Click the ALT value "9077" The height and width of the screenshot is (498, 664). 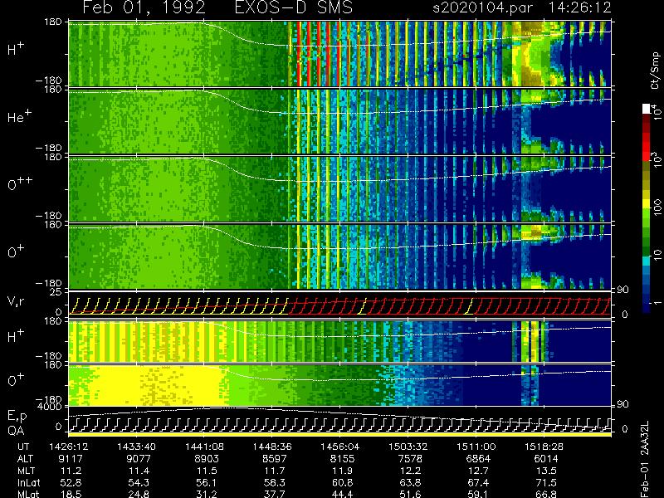139,459
